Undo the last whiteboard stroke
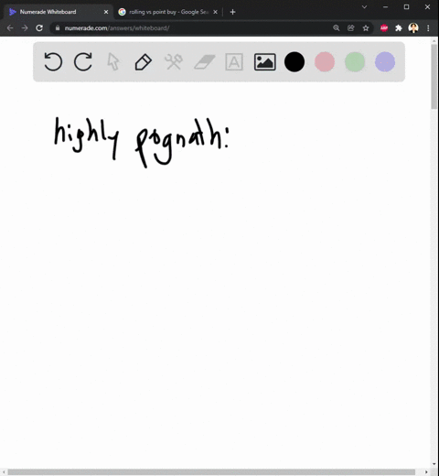Image resolution: width=439 pixels, height=476 pixels. tap(53, 62)
